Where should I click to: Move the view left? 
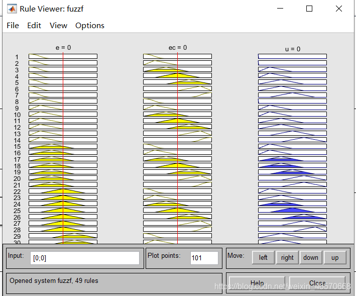tap(263, 258)
